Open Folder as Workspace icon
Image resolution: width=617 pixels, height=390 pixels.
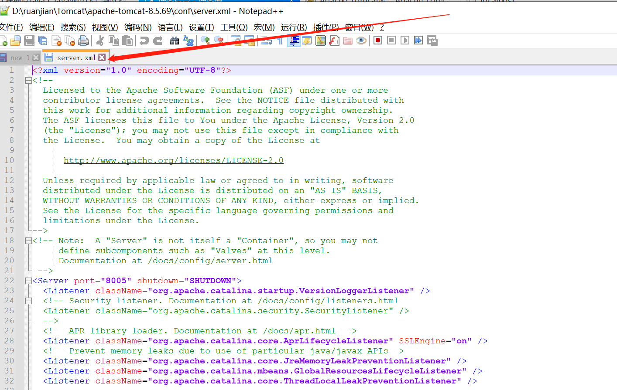click(348, 41)
